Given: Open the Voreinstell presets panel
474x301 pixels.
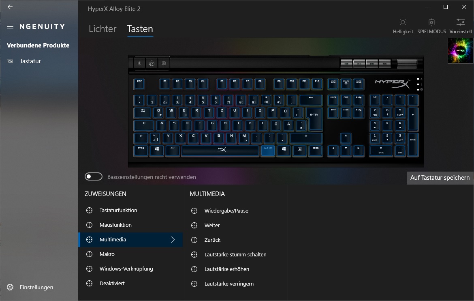Looking at the screenshot, I should coord(460,26).
